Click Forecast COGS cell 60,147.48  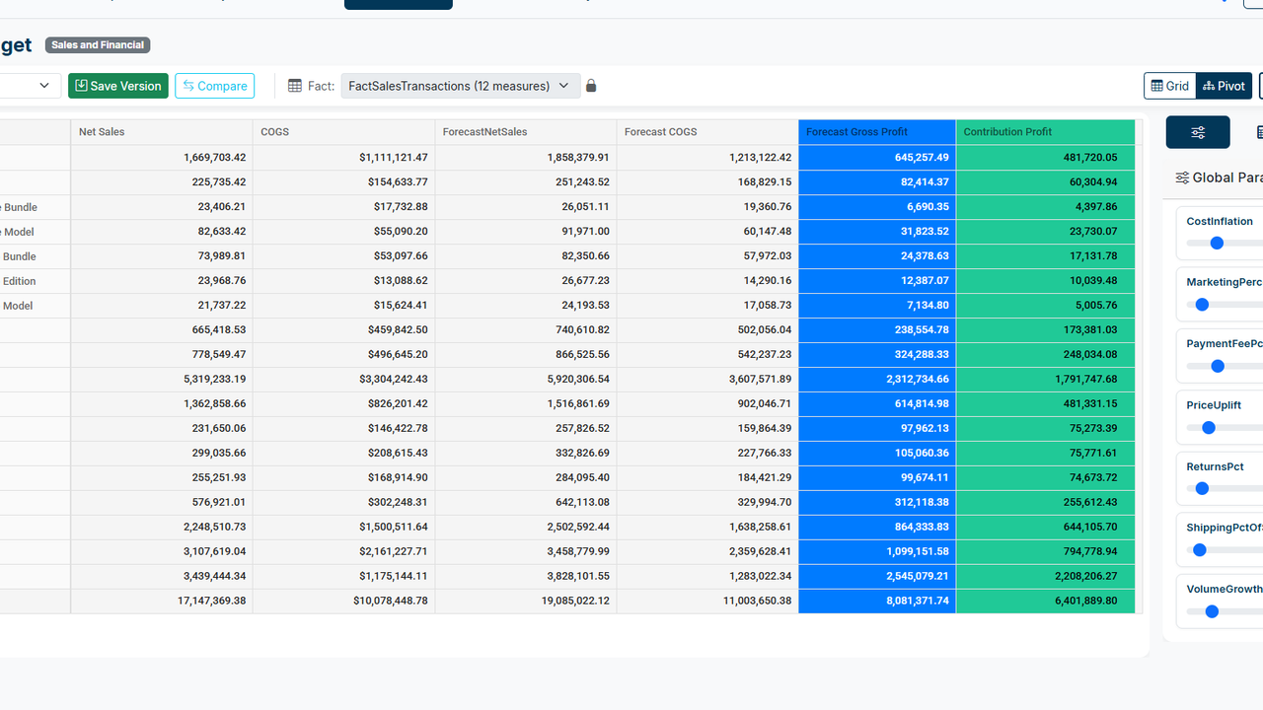click(707, 232)
